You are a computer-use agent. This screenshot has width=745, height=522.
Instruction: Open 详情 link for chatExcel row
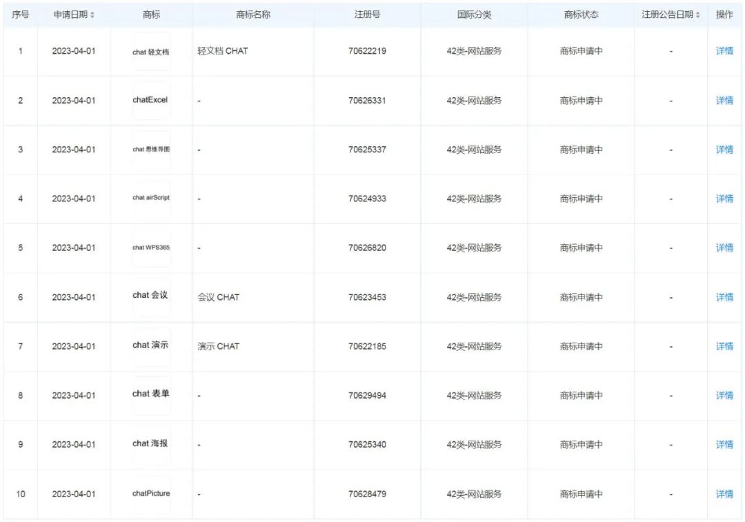724,101
